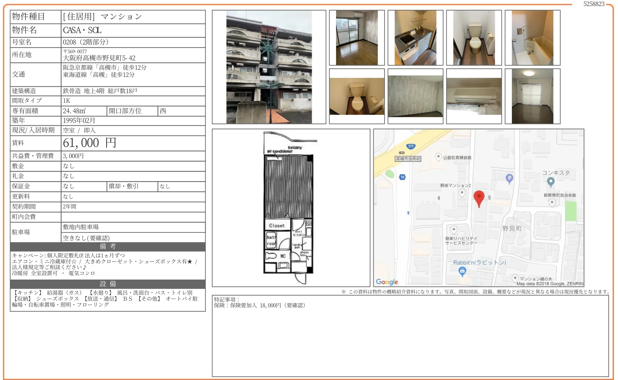Click the コンキスタ map marker icon
The width and height of the screenshot is (618, 380).
click(550, 181)
